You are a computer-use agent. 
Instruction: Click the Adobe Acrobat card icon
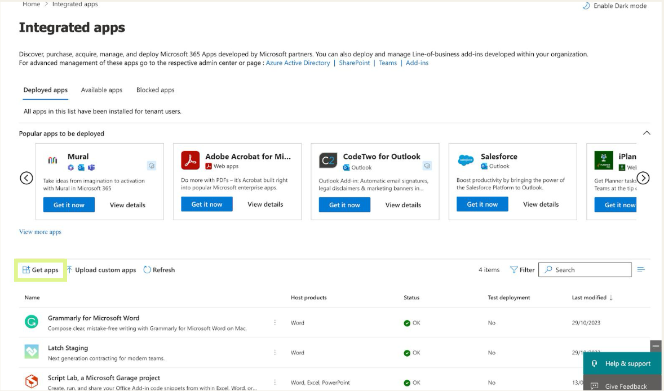coord(191,161)
